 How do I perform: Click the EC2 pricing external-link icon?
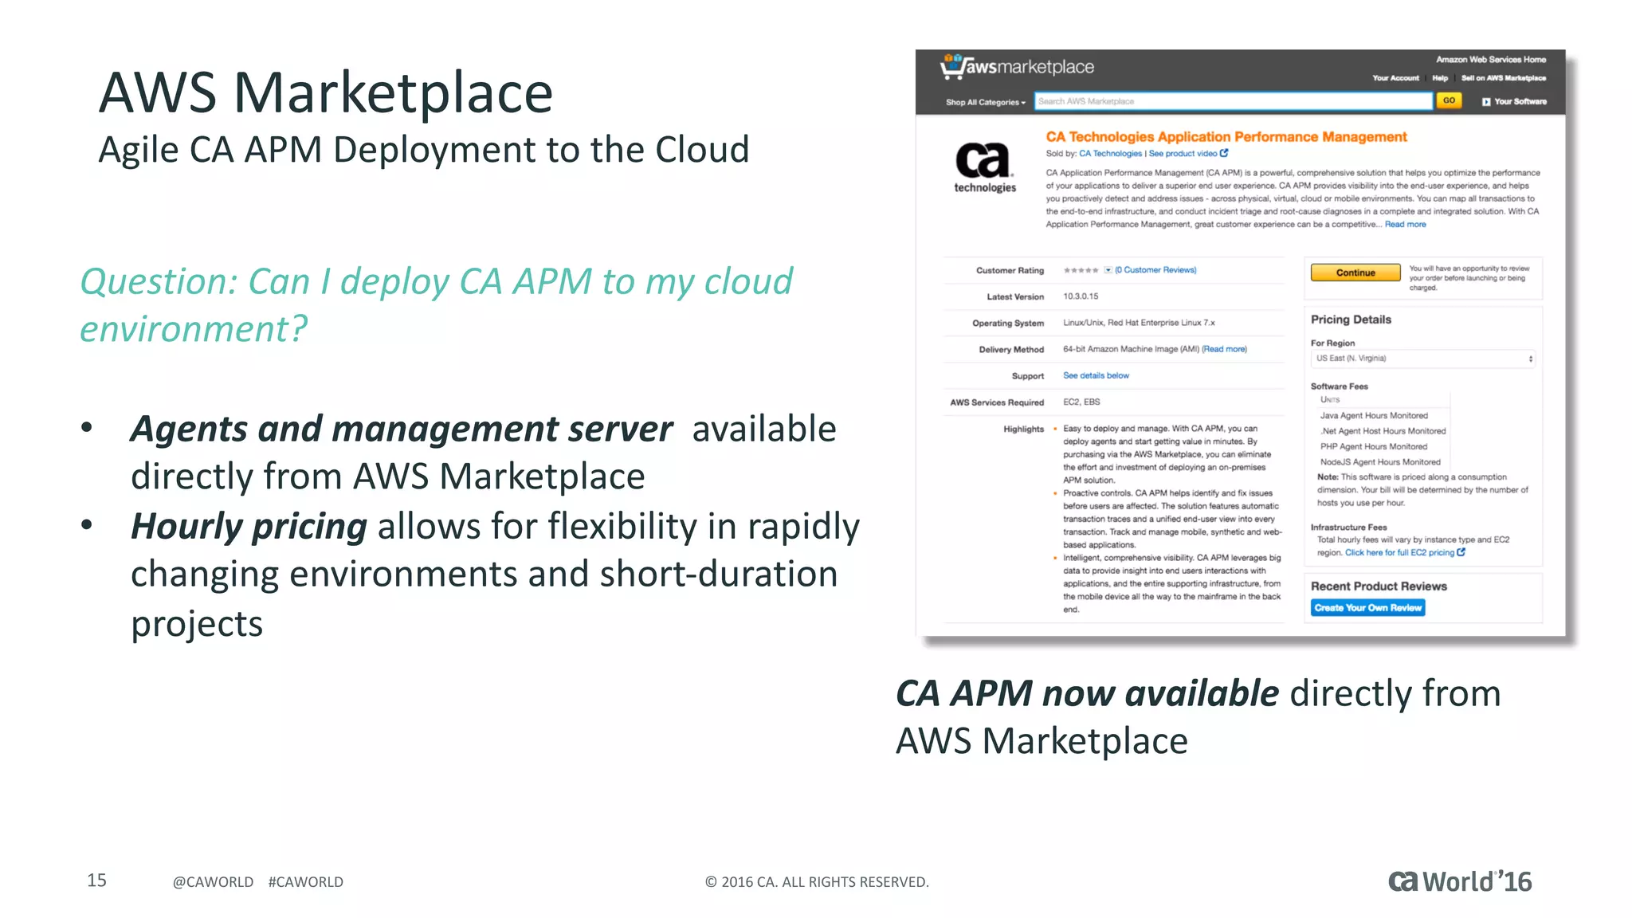coord(1461,552)
